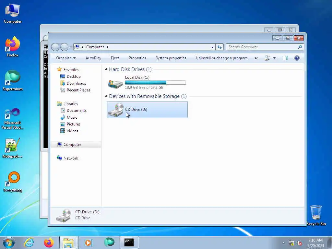Viewport: 332px width, 249px height.
Task: Select the Local Disk (C:) drive
Action: point(147,83)
